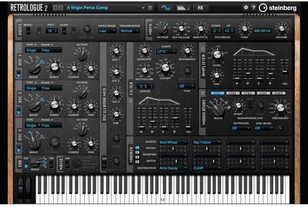Load previous preset with left arrow

point(55,8)
